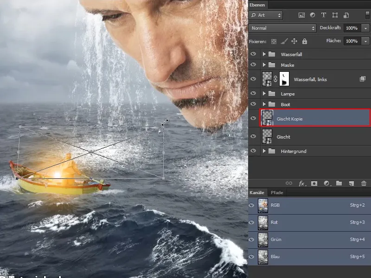
Task: Toggle RGB channel visibility
Action: 251,205
